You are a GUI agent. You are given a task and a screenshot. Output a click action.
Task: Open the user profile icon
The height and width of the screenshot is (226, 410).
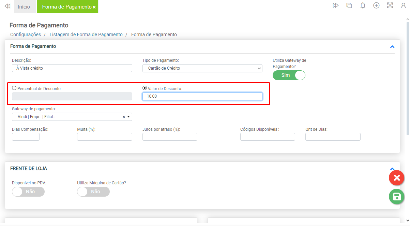[x=404, y=5]
